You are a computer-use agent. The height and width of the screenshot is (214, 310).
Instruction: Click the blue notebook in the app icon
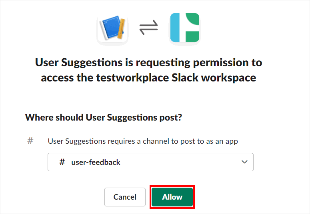pyautogui.click(x=109, y=28)
